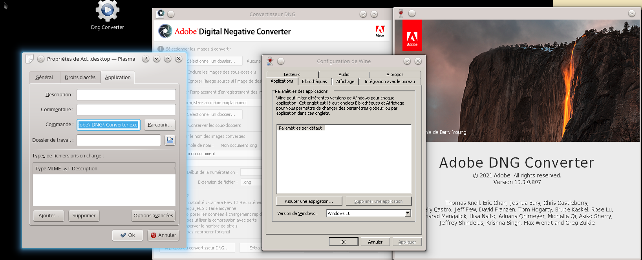
Task: Click the help question mark in Propriétés window
Action: (146, 59)
